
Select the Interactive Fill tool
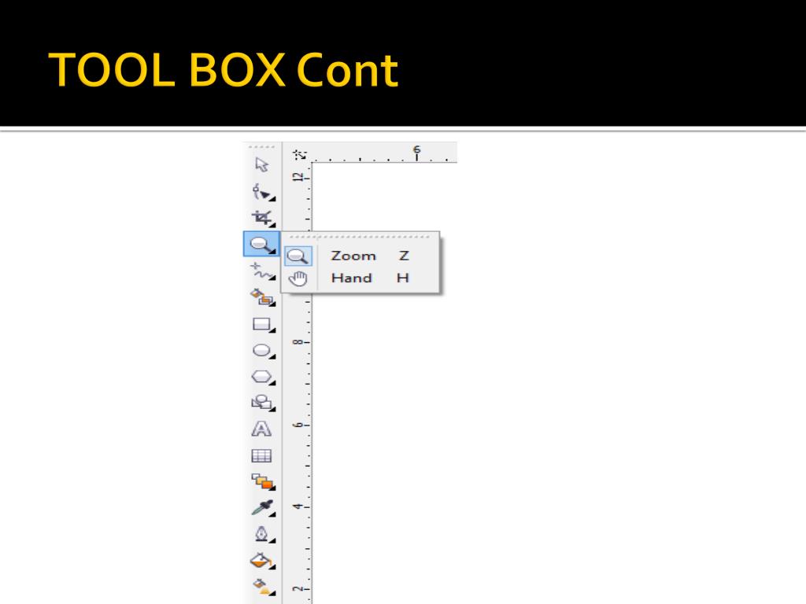[x=263, y=586]
